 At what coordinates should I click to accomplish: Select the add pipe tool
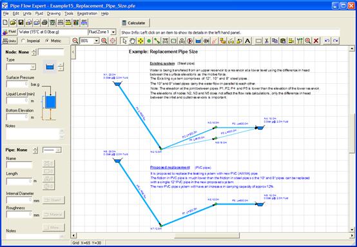(157, 41)
